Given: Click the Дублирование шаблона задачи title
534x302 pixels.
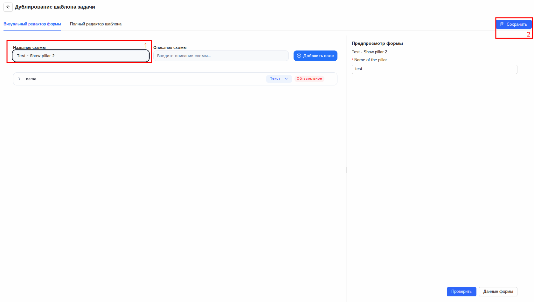Looking at the screenshot, I should click(x=55, y=7).
